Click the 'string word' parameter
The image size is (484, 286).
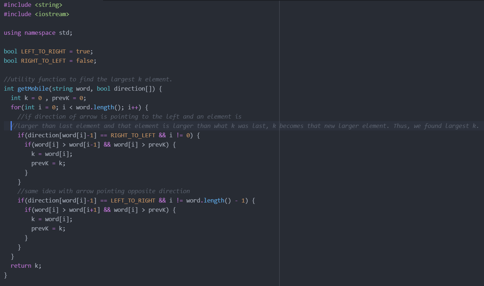pos(71,89)
